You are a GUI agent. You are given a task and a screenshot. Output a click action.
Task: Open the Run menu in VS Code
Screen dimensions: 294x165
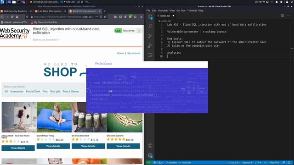tap(183, 11)
